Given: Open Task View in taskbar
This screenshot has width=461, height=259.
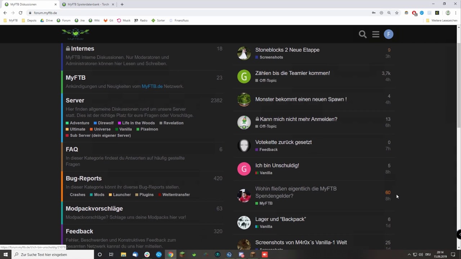Looking at the screenshot, I should pyautogui.click(x=111, y=254).
